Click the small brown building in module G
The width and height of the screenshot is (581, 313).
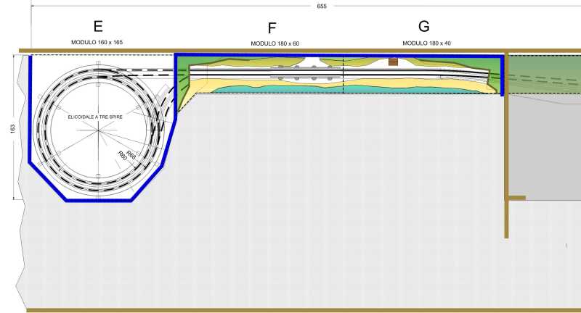(393, 62)
